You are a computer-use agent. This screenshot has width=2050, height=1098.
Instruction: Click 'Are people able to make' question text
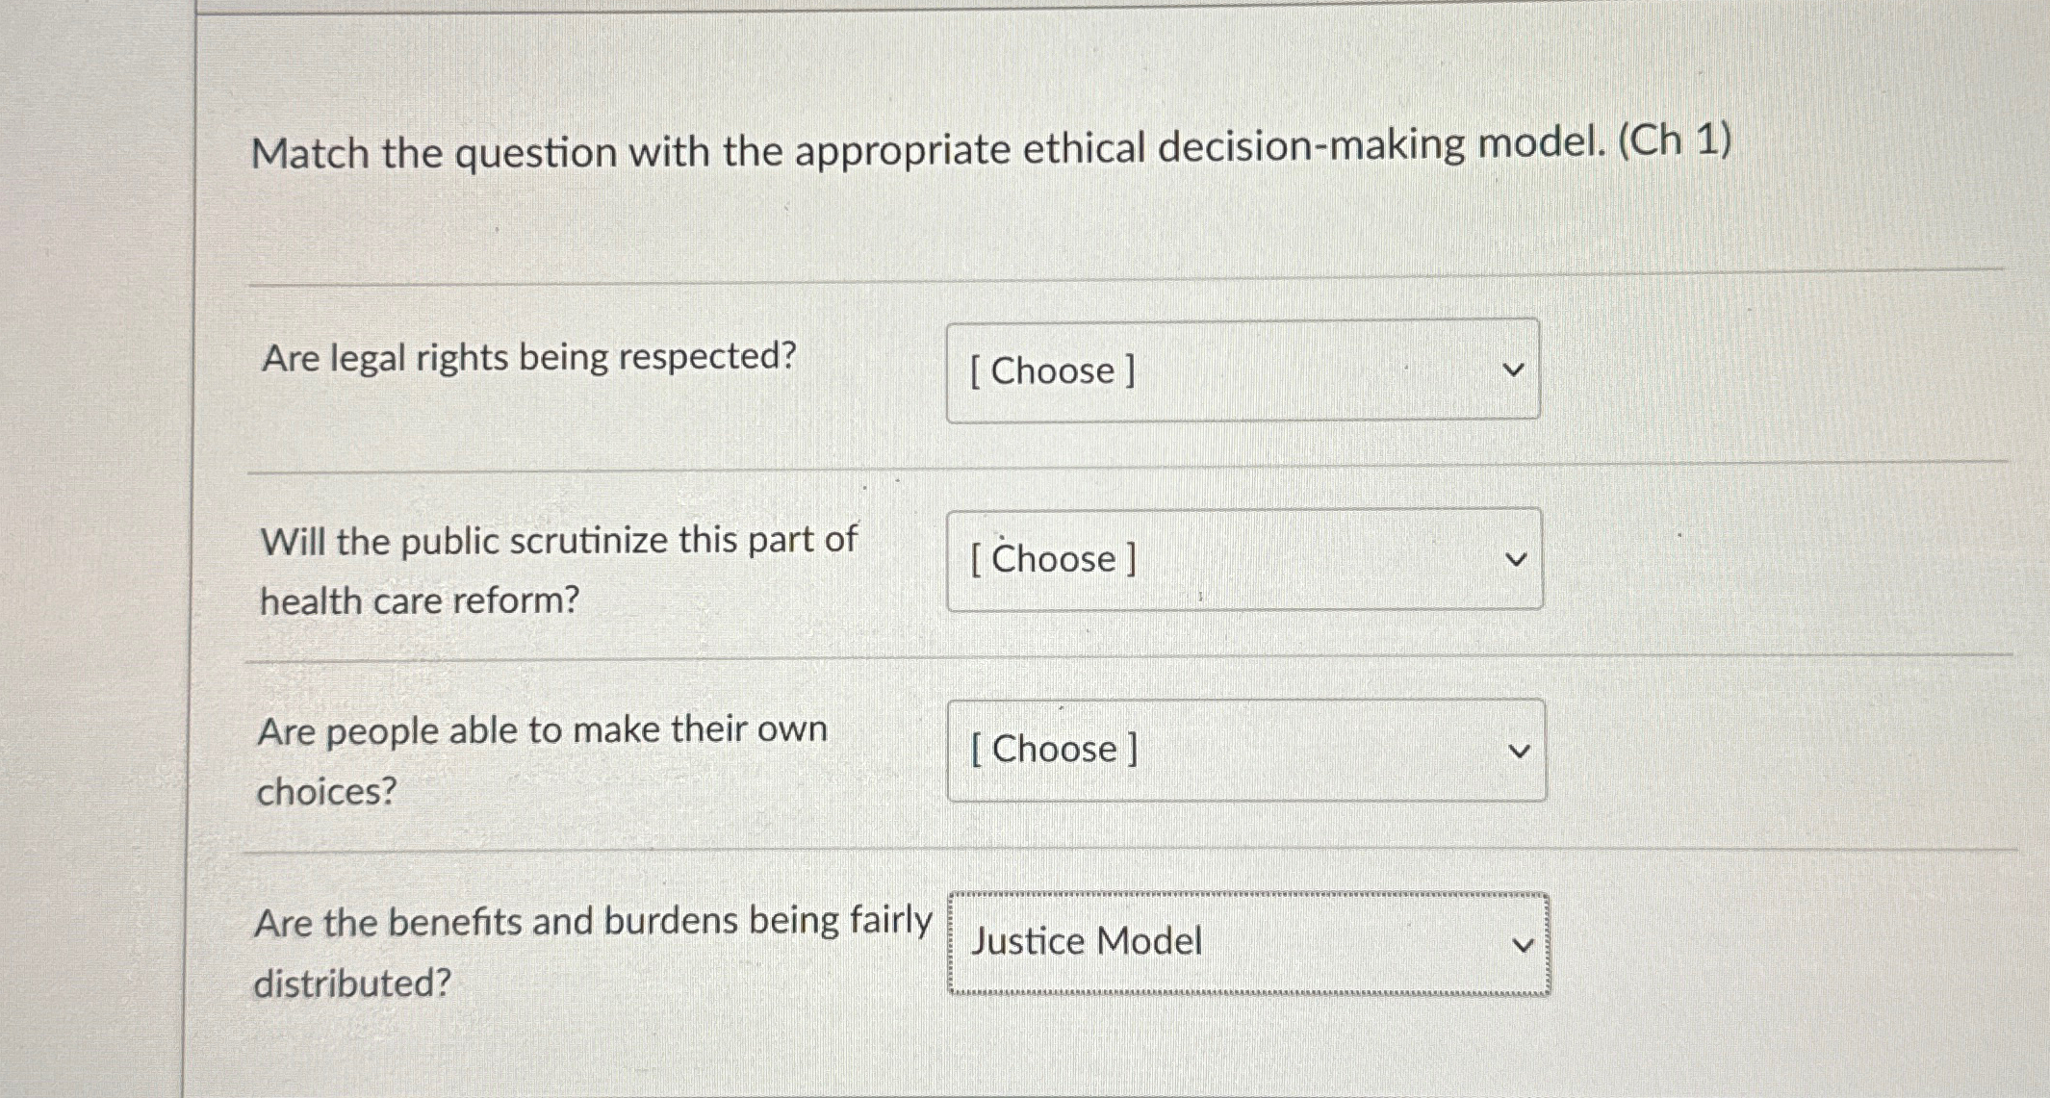click(542, 730)
